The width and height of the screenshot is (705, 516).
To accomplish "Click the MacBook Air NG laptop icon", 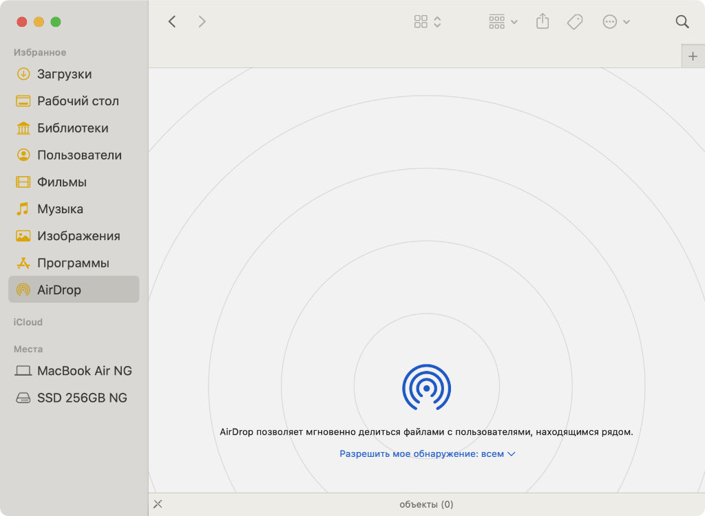I will coord(23,371).
